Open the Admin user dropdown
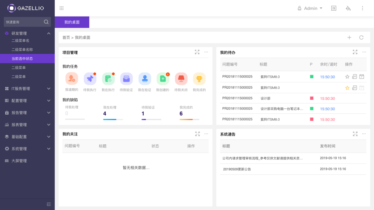Image resolution: width=374 pixels, height=210 pixels. click(310, 8)
